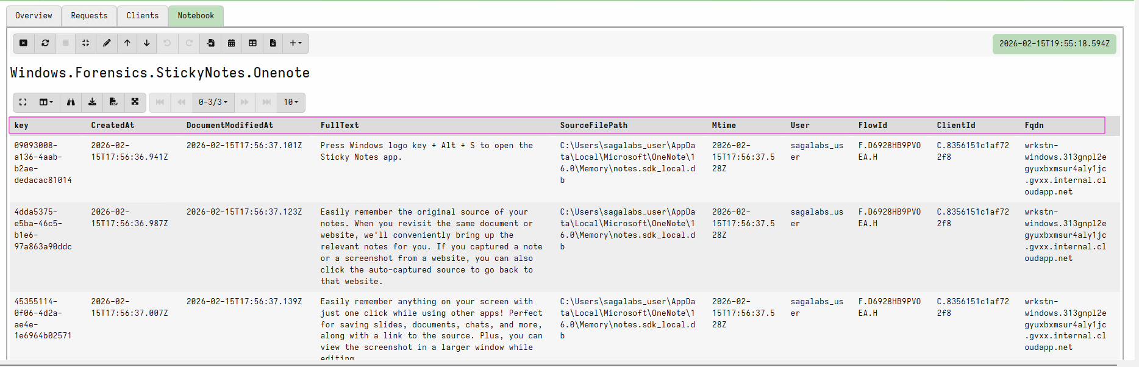Click the green timestamp button
The height and width of the screenshot is (367, 1139).
pos(1054,44)
